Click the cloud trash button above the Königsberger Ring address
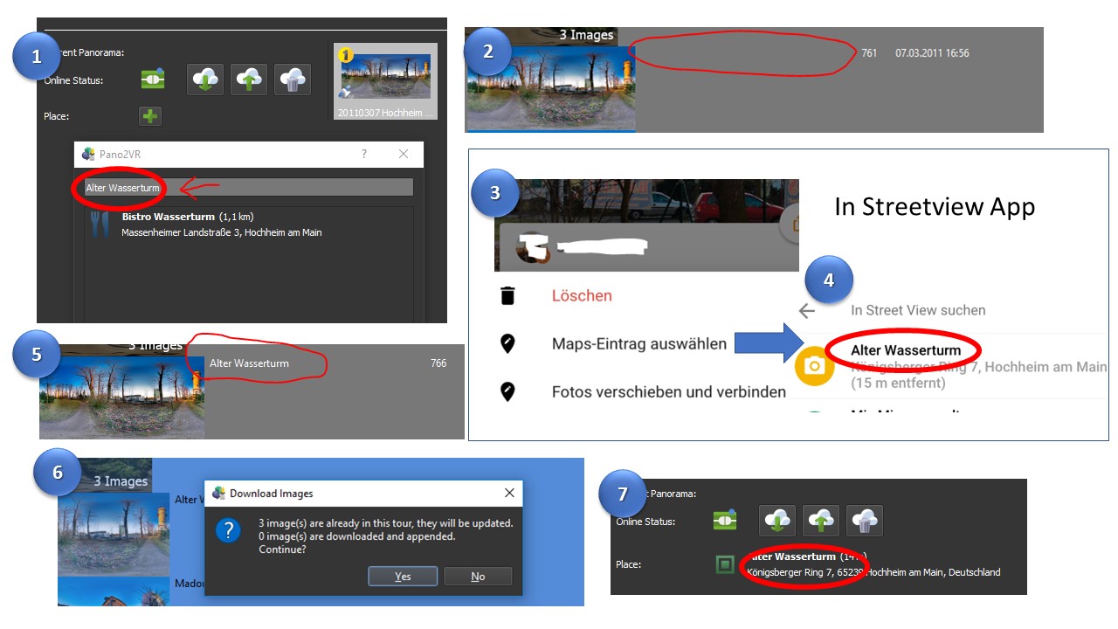1118x629 pixels. click(865, 521)
